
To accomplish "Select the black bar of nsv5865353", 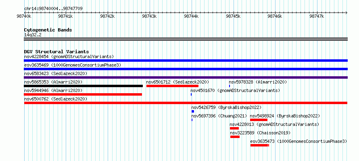I will pyautogui.click(x=83, y=86).
